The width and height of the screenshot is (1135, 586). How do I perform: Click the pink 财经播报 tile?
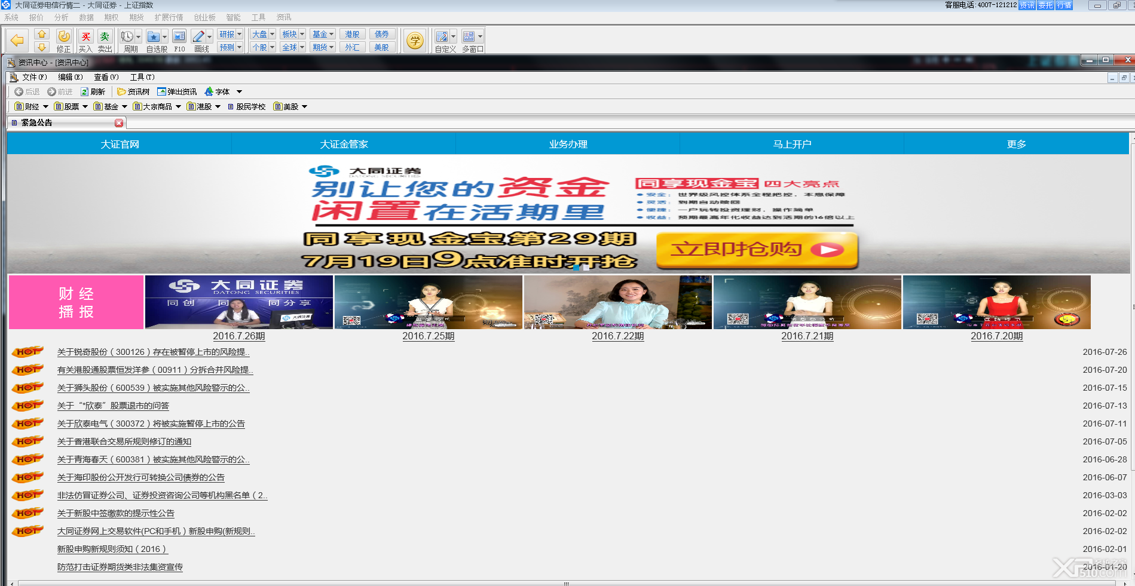point(76,302)
